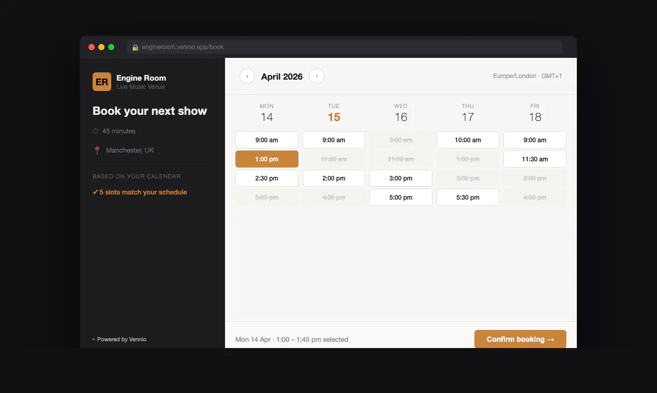Screen dimensions: 657x393
Task: Select Monday 2:30 pm slot
Action: [x=267, y=178]
